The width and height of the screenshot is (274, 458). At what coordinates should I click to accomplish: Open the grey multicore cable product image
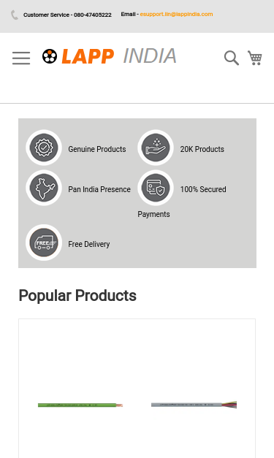tap(194, 405)
